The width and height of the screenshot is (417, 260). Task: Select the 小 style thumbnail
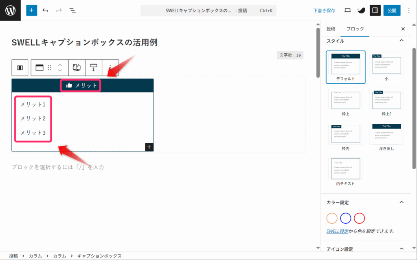coord(386,67)
